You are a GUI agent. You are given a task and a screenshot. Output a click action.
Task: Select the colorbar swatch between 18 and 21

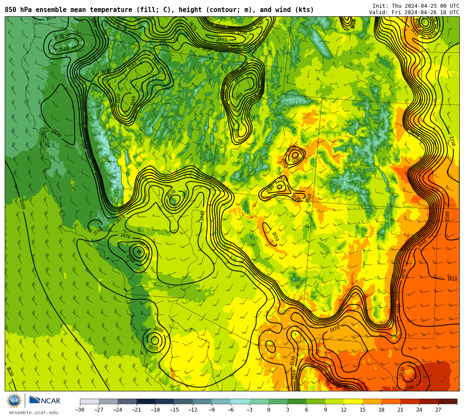391,401
